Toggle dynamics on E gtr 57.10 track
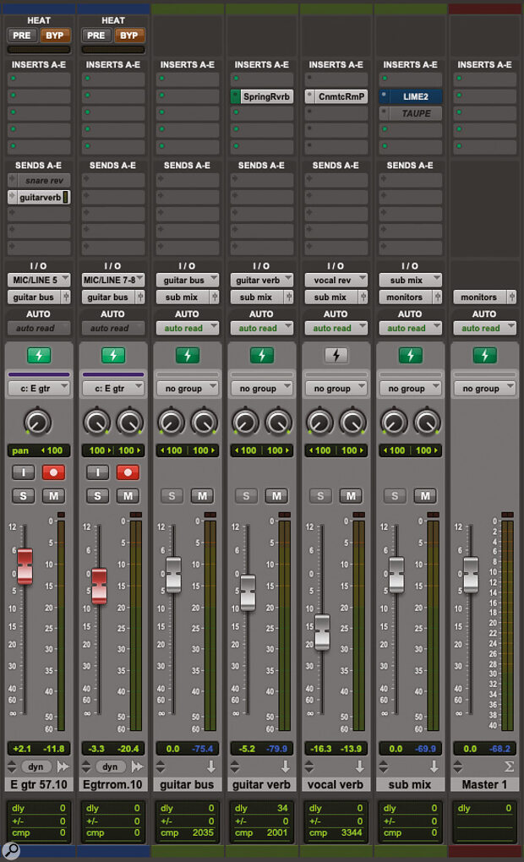 [35, 767]
